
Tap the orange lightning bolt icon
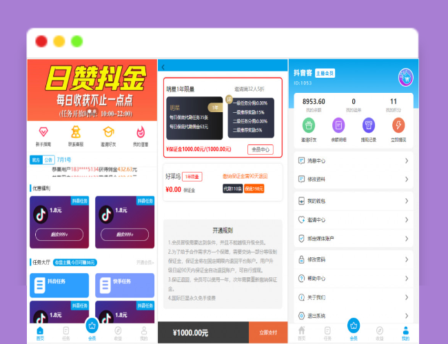pos(398,125)
